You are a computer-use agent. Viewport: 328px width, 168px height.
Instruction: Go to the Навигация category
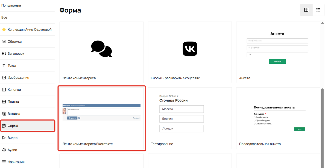(x=16, y=162)
